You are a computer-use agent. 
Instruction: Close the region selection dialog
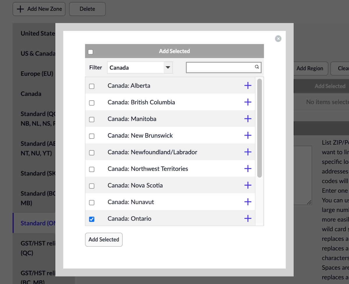click(x=278, y=39)
